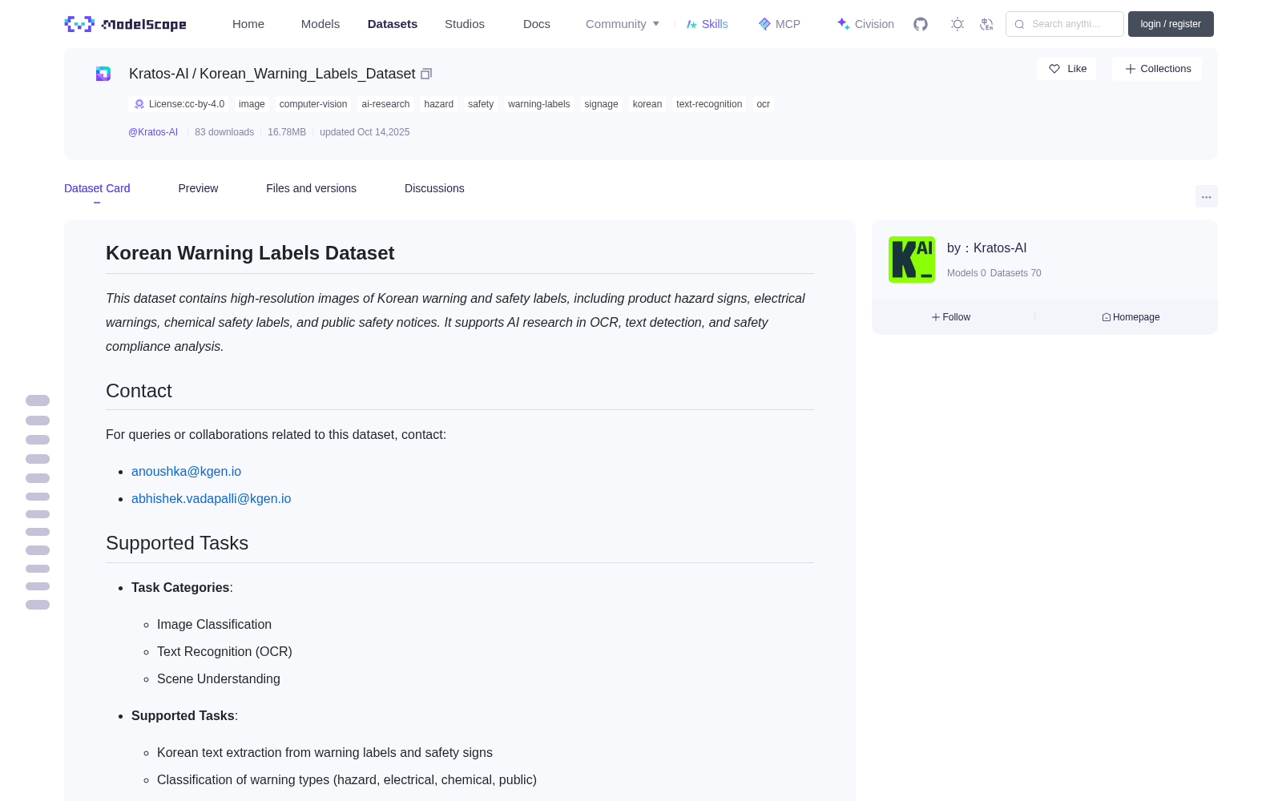Image resolution: width=1282 pixels, height=801 pixels.
Task: Go to the Home nav item
Action: click(248, 24)
